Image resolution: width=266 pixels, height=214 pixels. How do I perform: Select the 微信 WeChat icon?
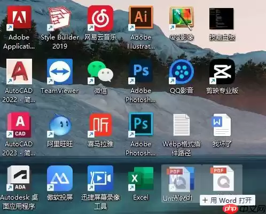pos(100,72)
